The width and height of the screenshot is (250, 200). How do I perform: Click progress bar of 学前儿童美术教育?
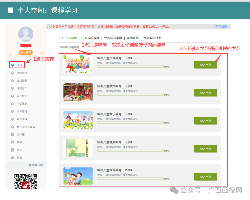click(131, 95)
